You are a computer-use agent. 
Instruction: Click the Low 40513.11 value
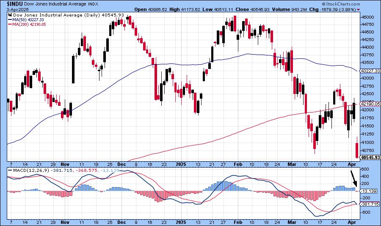(x=218, y=9)
